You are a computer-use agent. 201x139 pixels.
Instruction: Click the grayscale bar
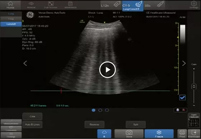(x=183, y=34)
